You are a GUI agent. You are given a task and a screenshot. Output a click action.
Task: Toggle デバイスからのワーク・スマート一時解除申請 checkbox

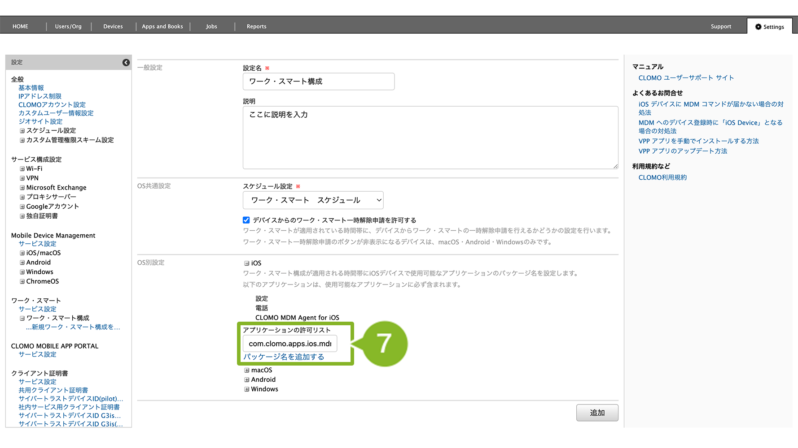point(246,220)
